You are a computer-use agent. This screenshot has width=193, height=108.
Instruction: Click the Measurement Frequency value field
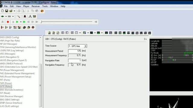point(74,55)
